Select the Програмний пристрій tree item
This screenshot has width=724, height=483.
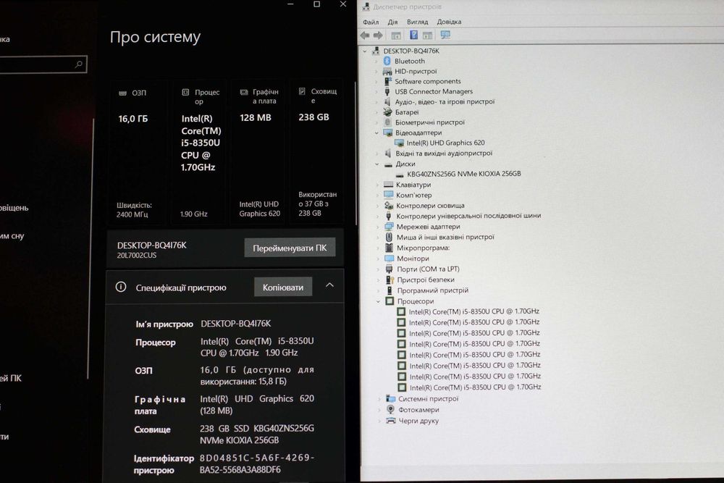coord(433,290)
